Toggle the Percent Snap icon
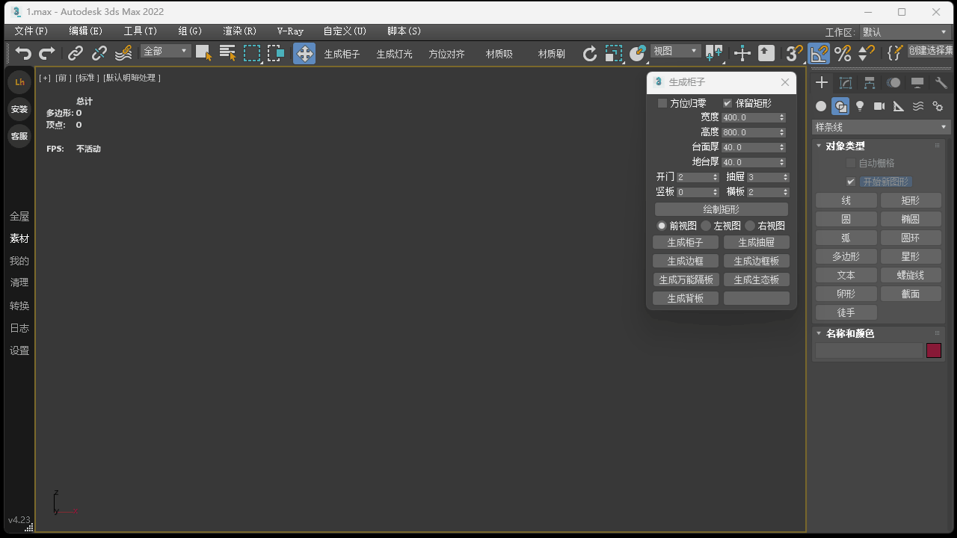Image resolution: width=957 pixels, height=538 pixels. [x=843, y=53]
